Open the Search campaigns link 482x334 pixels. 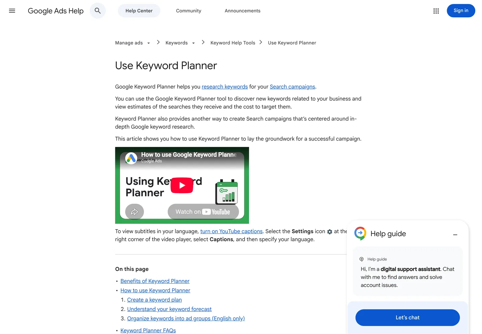(x=292, y=87)
